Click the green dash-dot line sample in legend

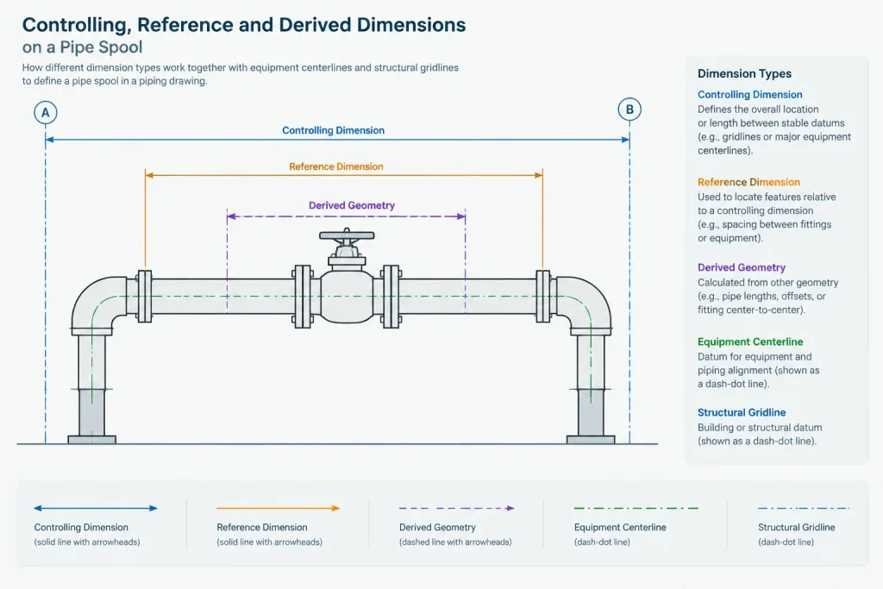pos(636,508)
